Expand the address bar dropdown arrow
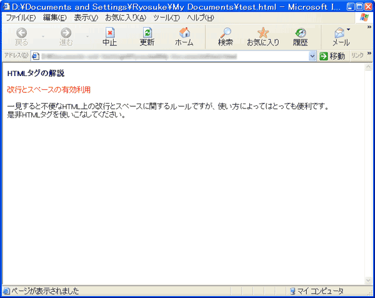The width and height of the screenshot is (375, 298). [312, 56]
